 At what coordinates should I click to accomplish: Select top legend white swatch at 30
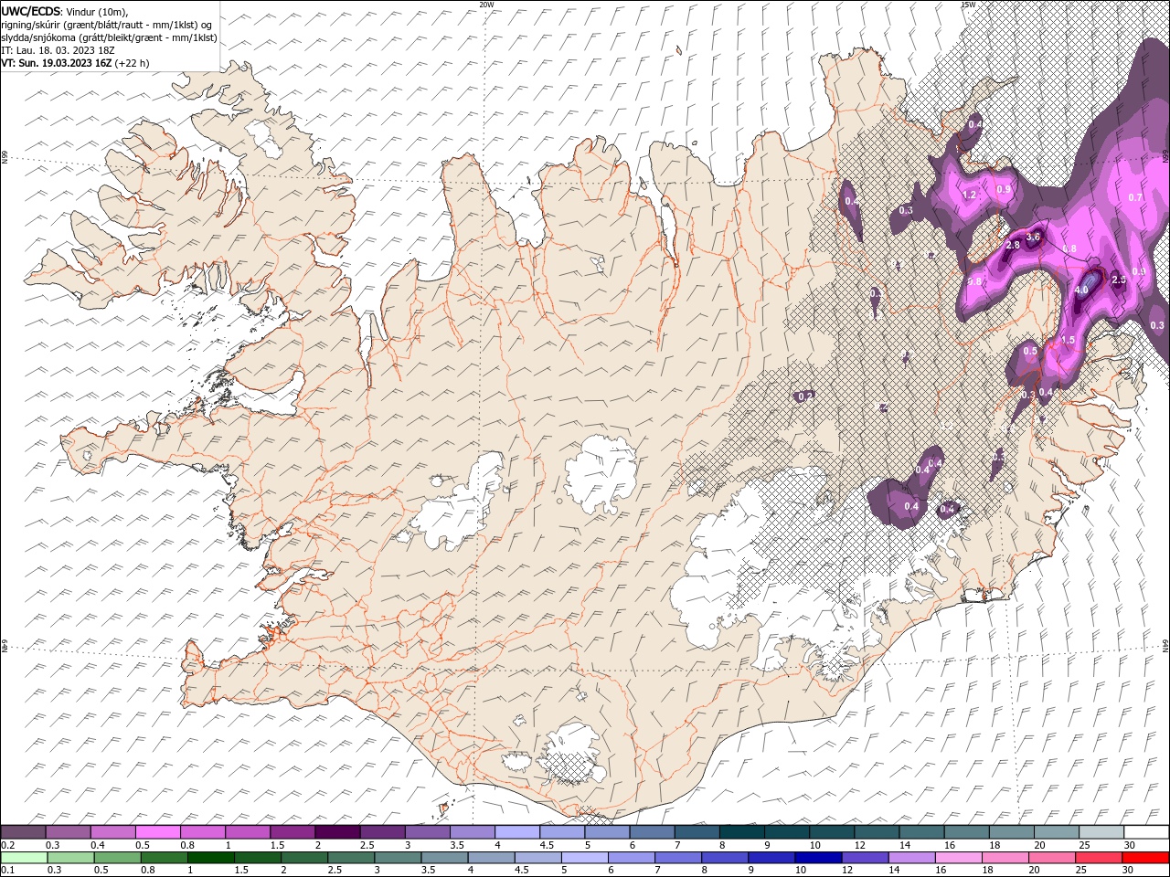(x=1146, y=832)
